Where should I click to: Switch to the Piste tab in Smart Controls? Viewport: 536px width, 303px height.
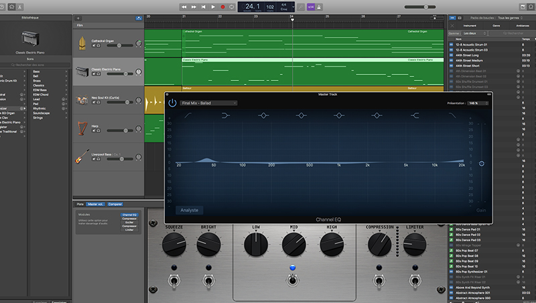point(80,204)
